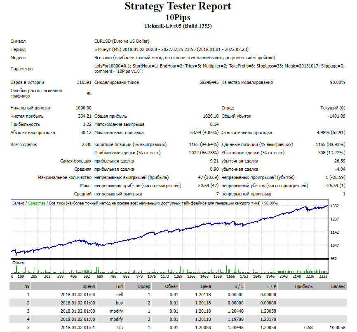Click the 'Время' column header
Viewport: 357px width, 332px height.
(x=88, y=286)
